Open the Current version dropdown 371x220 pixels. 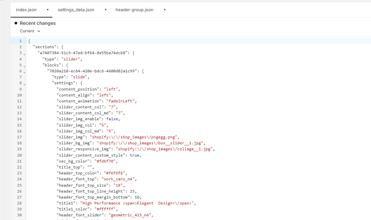click(x=30, y=31)
